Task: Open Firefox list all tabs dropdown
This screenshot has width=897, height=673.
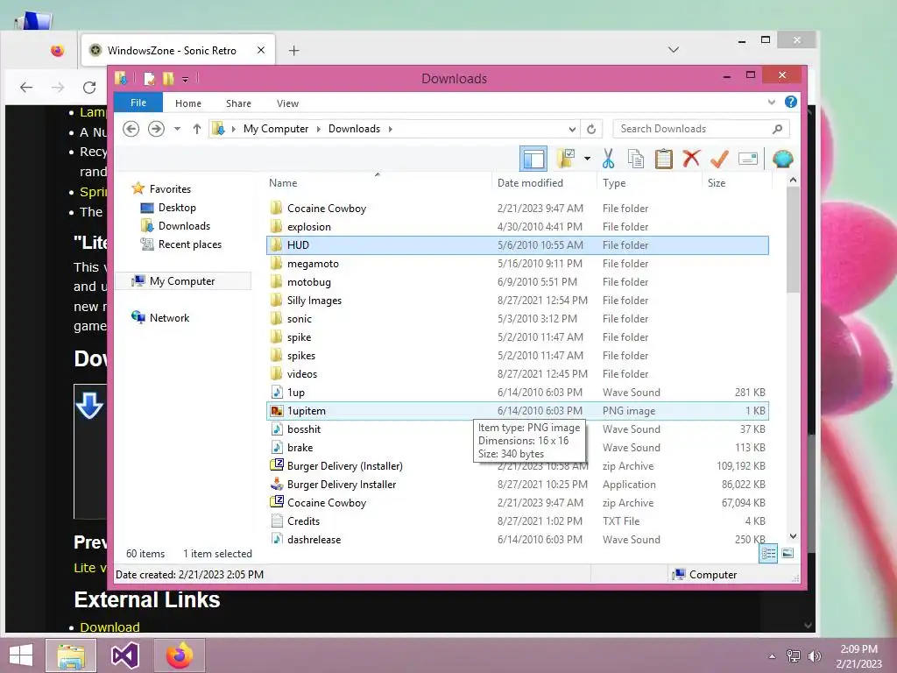Action: coord(674,50)
